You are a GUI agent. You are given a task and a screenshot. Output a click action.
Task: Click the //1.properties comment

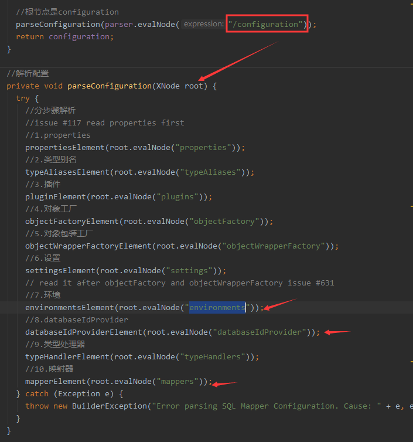pos(58,135)
